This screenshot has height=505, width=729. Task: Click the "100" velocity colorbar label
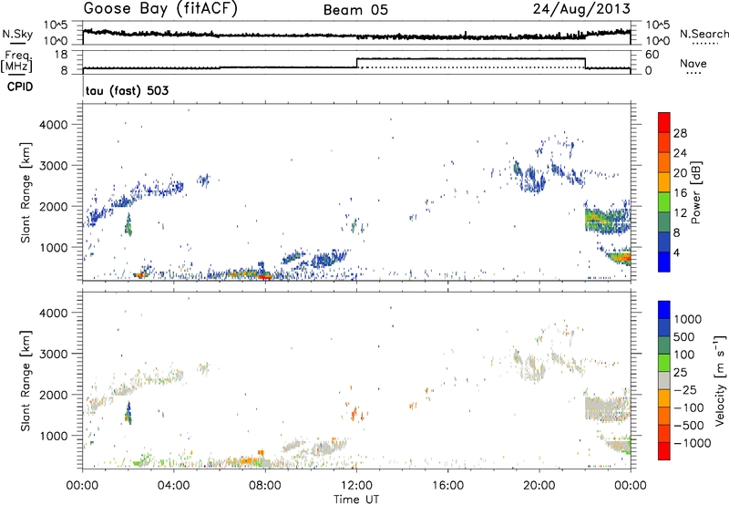click(684, 355)
